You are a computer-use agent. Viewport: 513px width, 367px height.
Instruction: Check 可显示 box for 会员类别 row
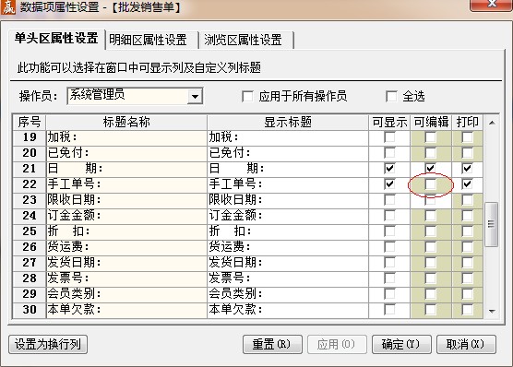click(x=389, y=294)
